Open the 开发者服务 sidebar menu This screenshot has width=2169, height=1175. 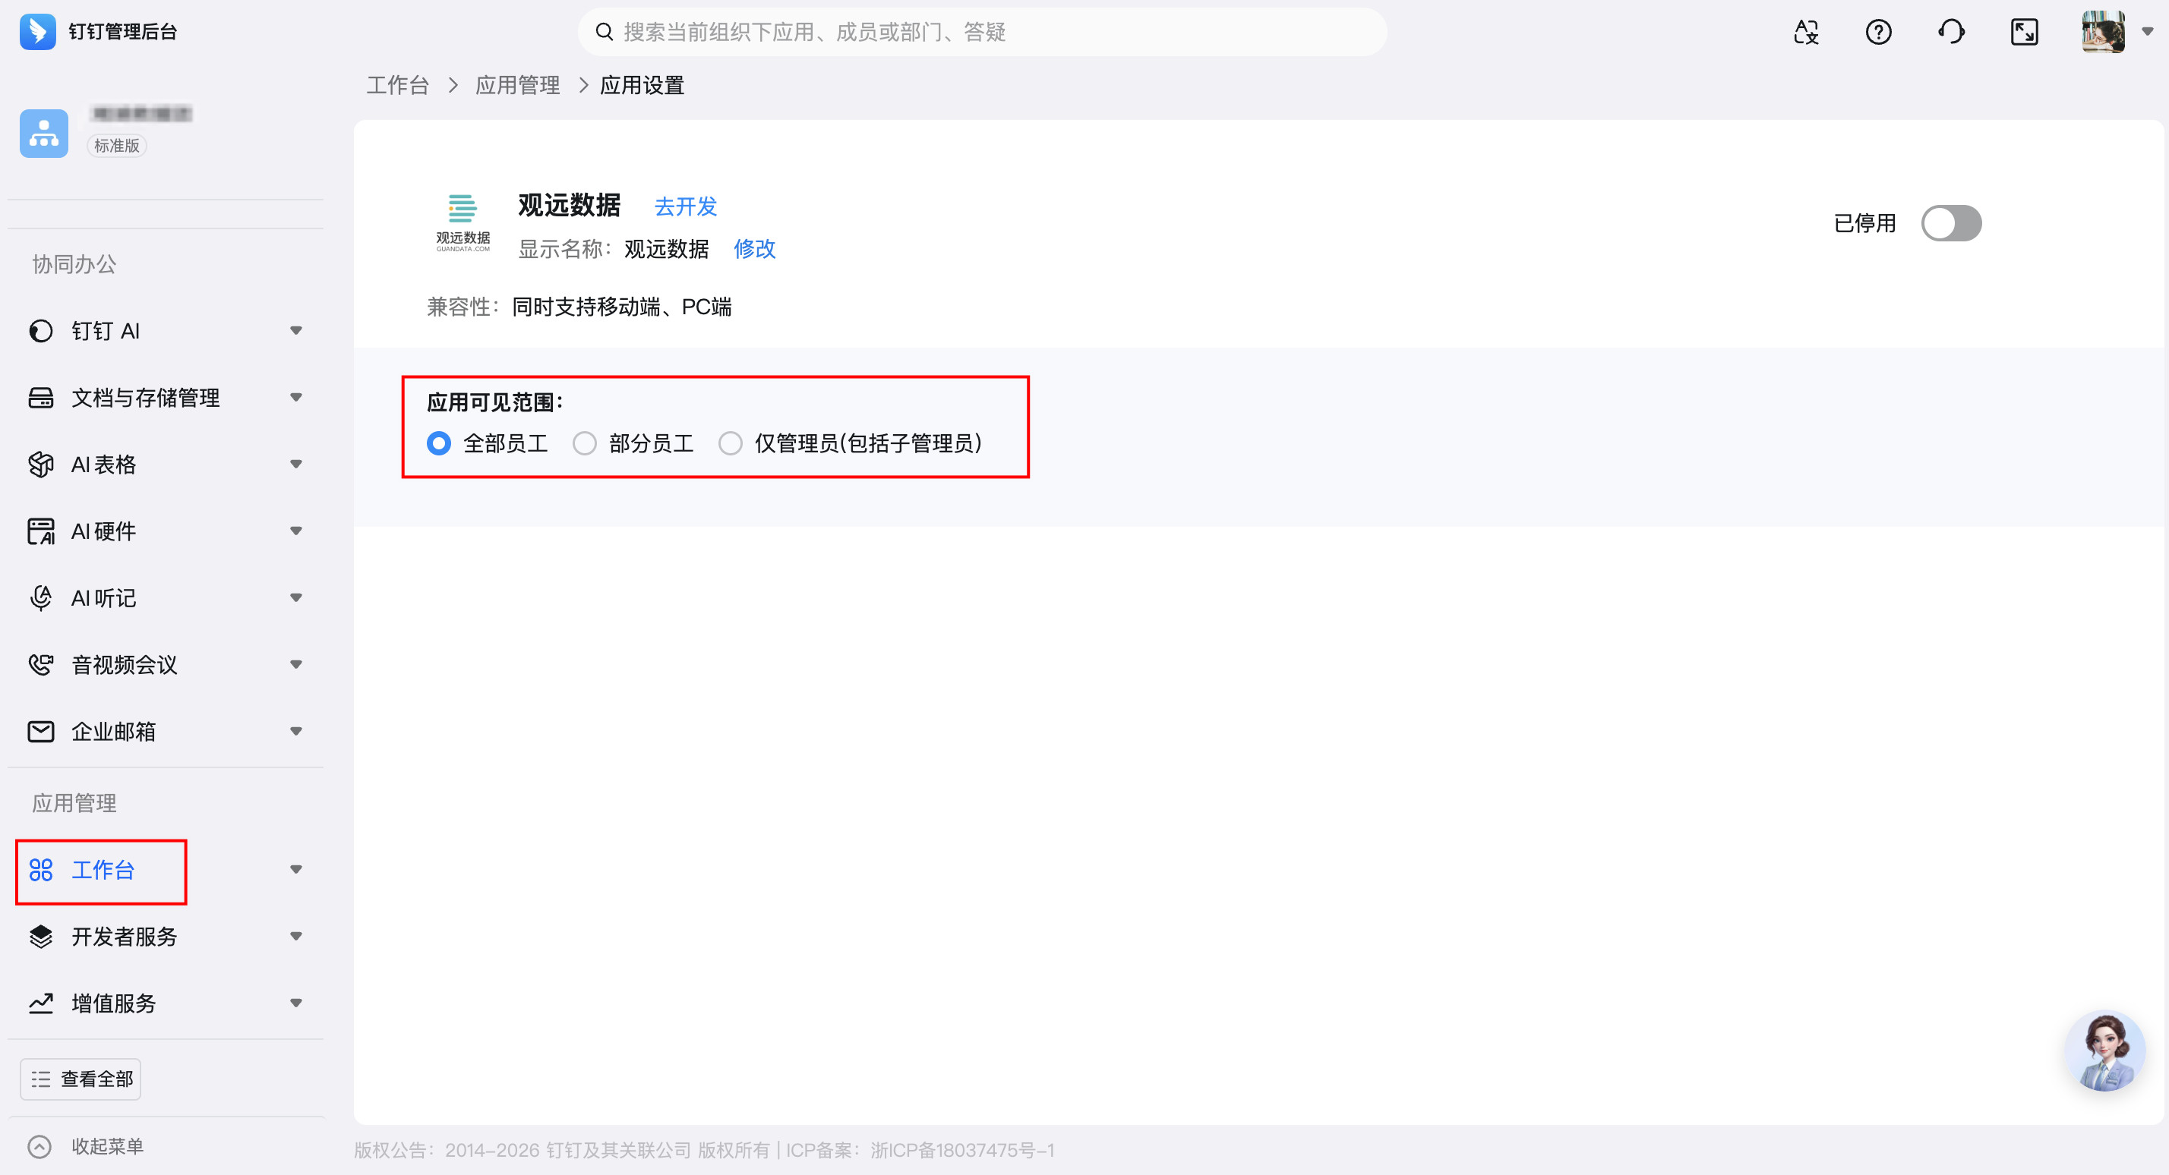[x=124, y=936]
